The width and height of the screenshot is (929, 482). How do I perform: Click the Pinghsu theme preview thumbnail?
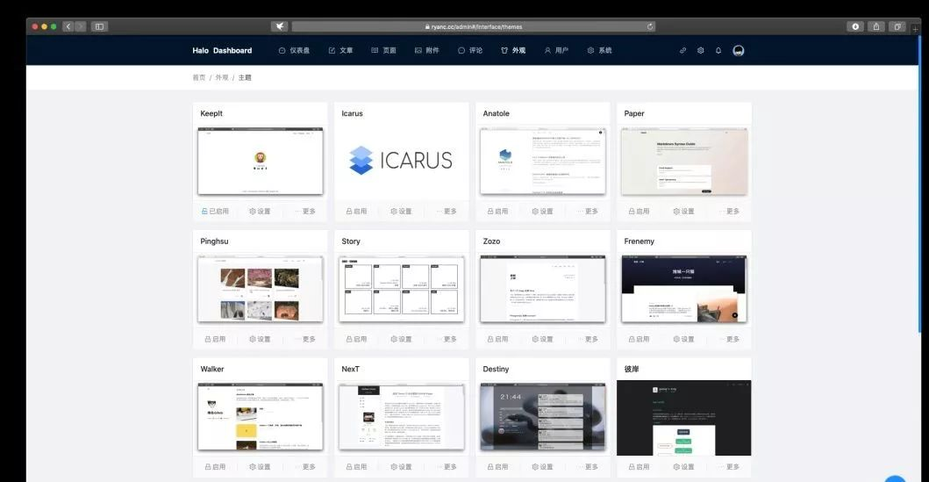click(x=260, y=290)
